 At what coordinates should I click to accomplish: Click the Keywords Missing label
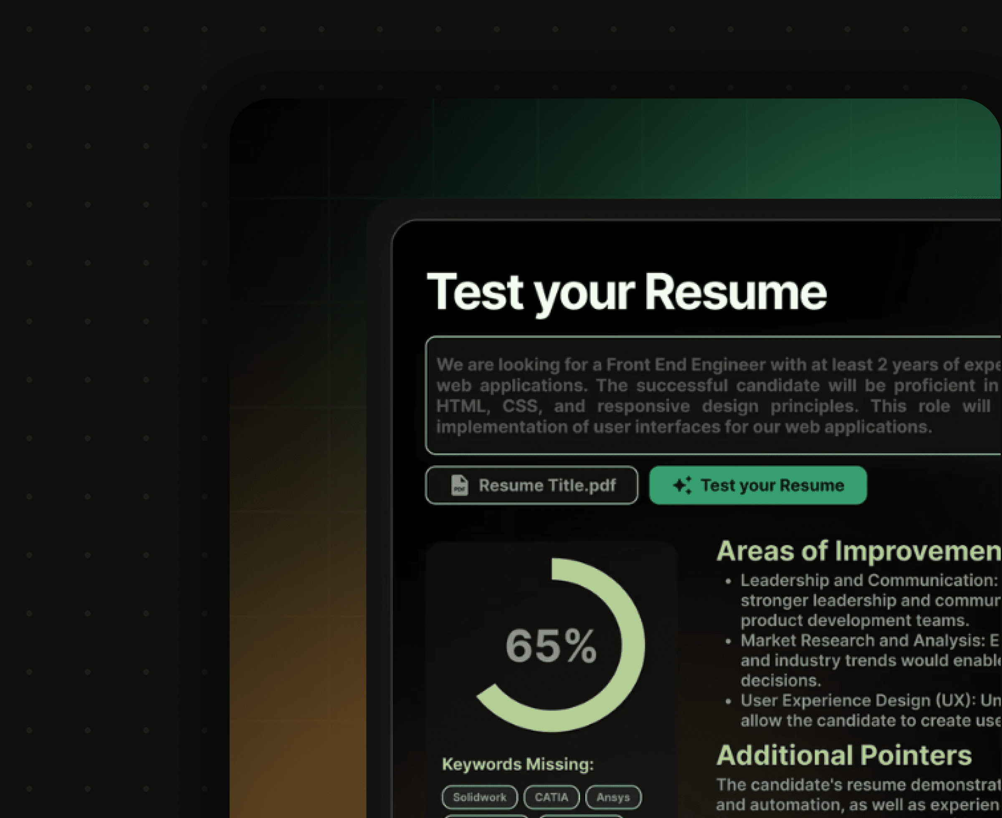point(518,764)
